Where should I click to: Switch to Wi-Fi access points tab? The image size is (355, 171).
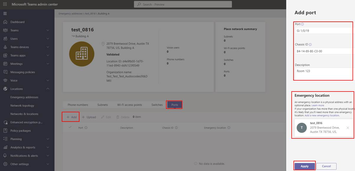click(x=129, y=105)
